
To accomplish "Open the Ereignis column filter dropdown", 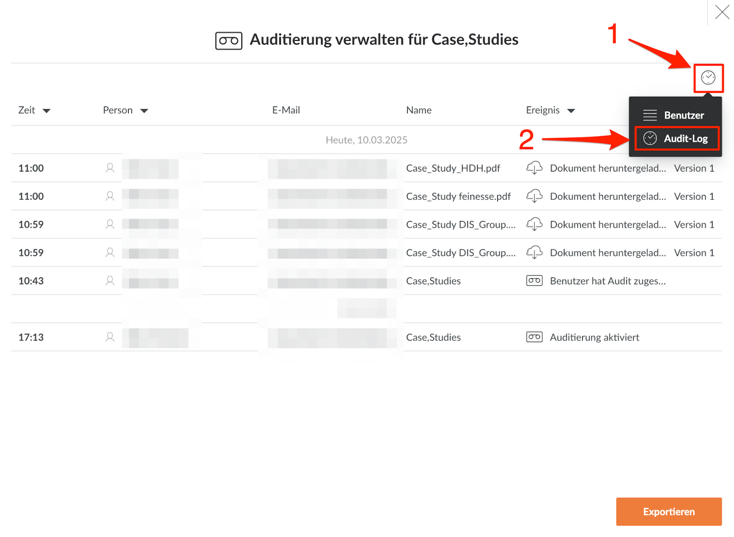I will [x=571, y=111].
